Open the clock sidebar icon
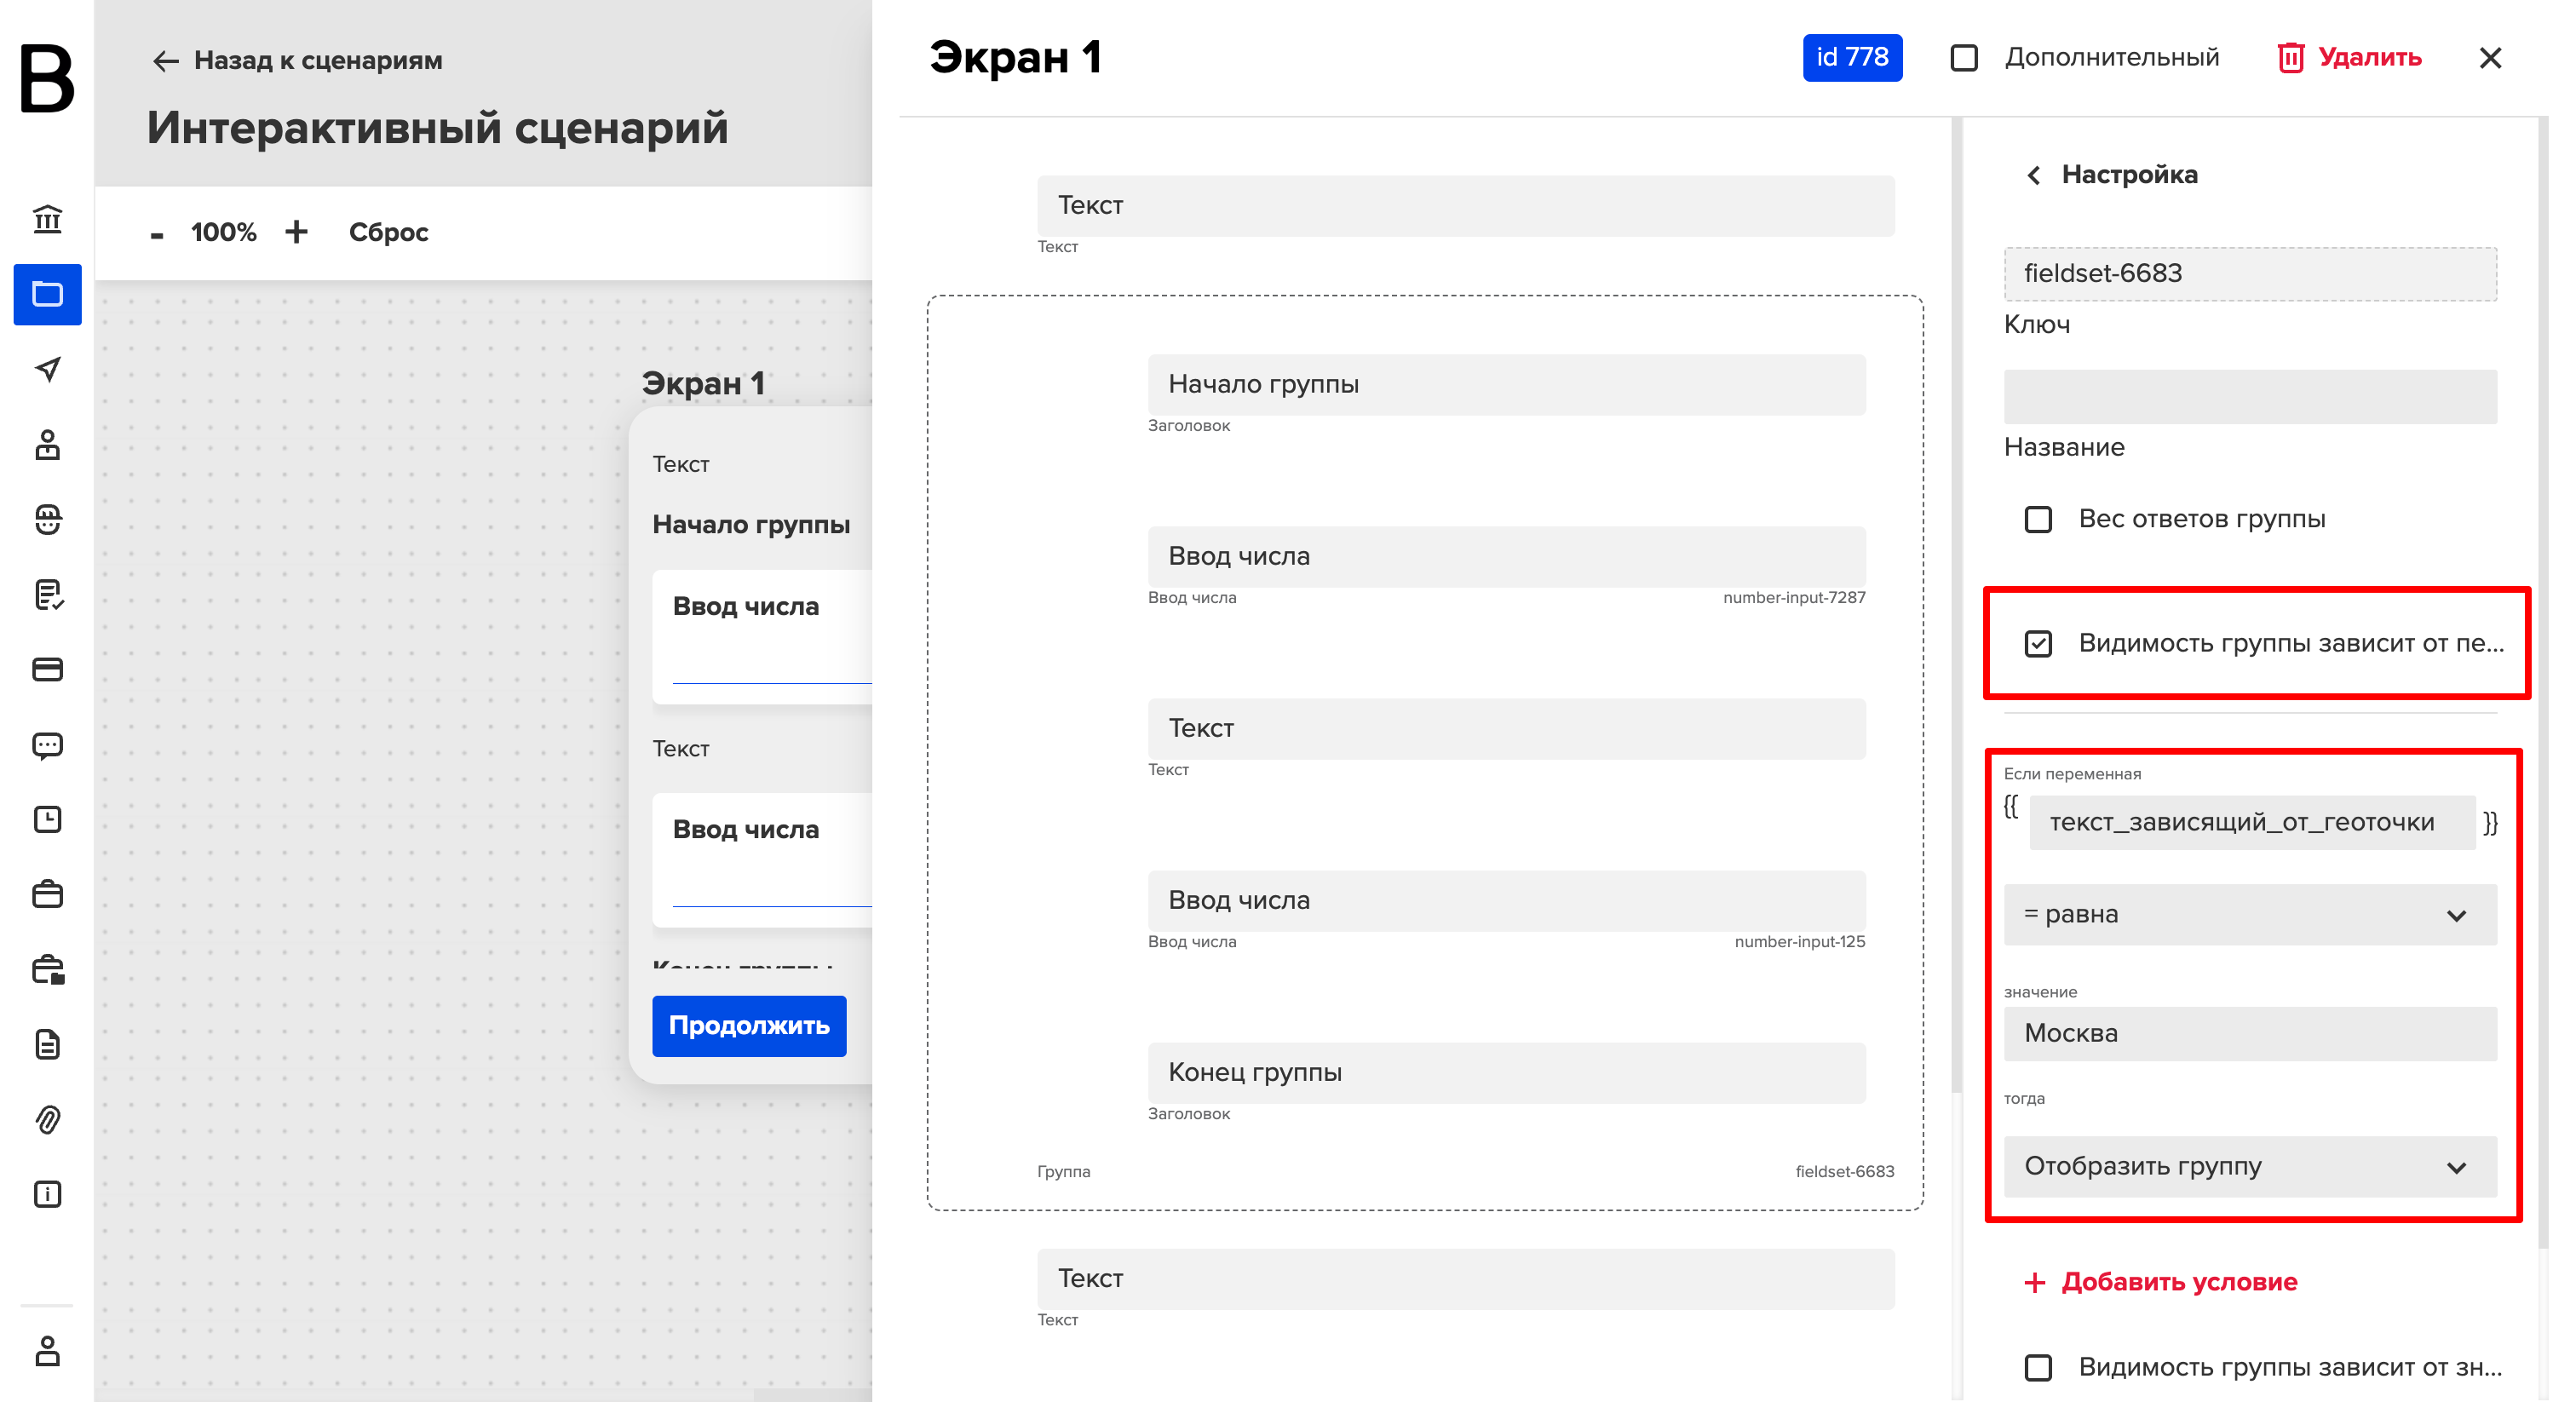 (47, 820)
